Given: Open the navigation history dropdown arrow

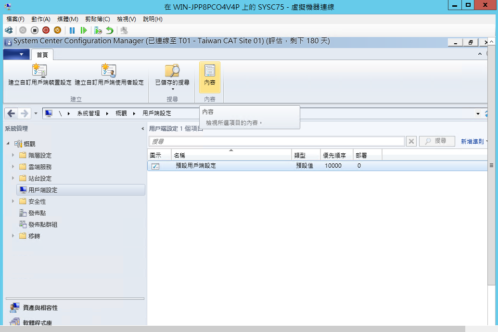Looking at the screenshot, I should pos(36,113).
